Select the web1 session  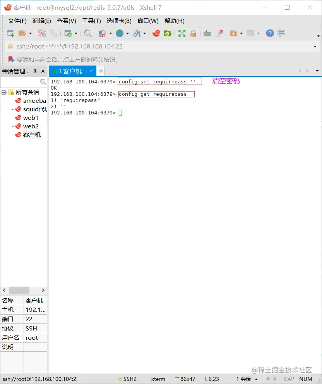27,118
